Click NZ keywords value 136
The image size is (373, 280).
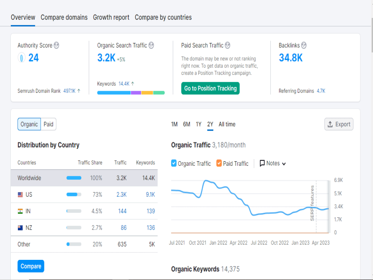point(151,228)
